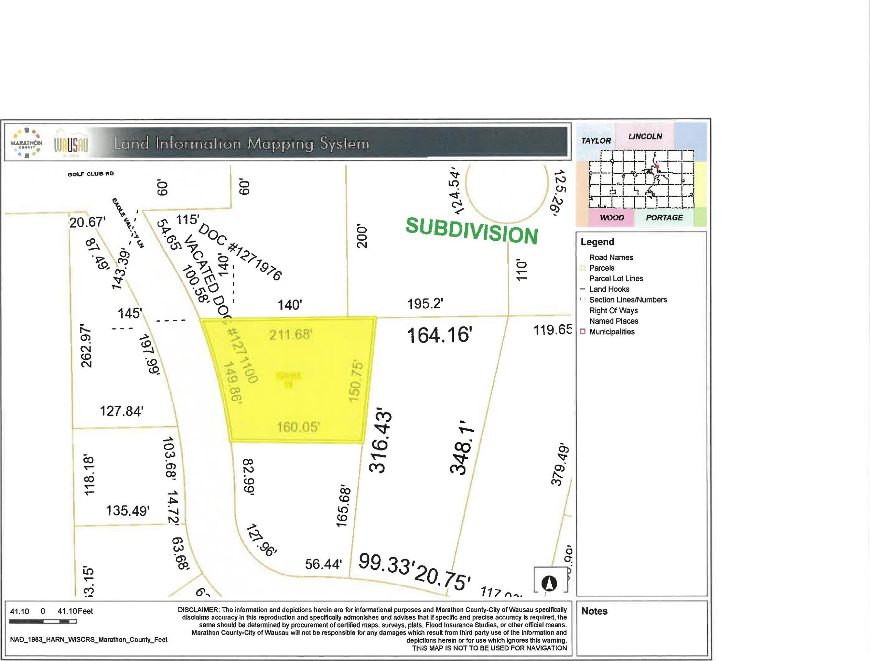Image resolution: width=870 pixels, height=661 pixels.
Task: Click the Legend heading
Action: [x=597, y=242]
